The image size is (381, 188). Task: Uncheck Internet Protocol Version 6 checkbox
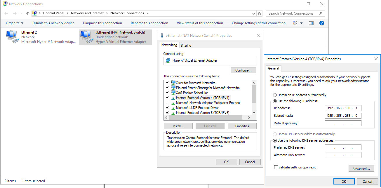167,112
